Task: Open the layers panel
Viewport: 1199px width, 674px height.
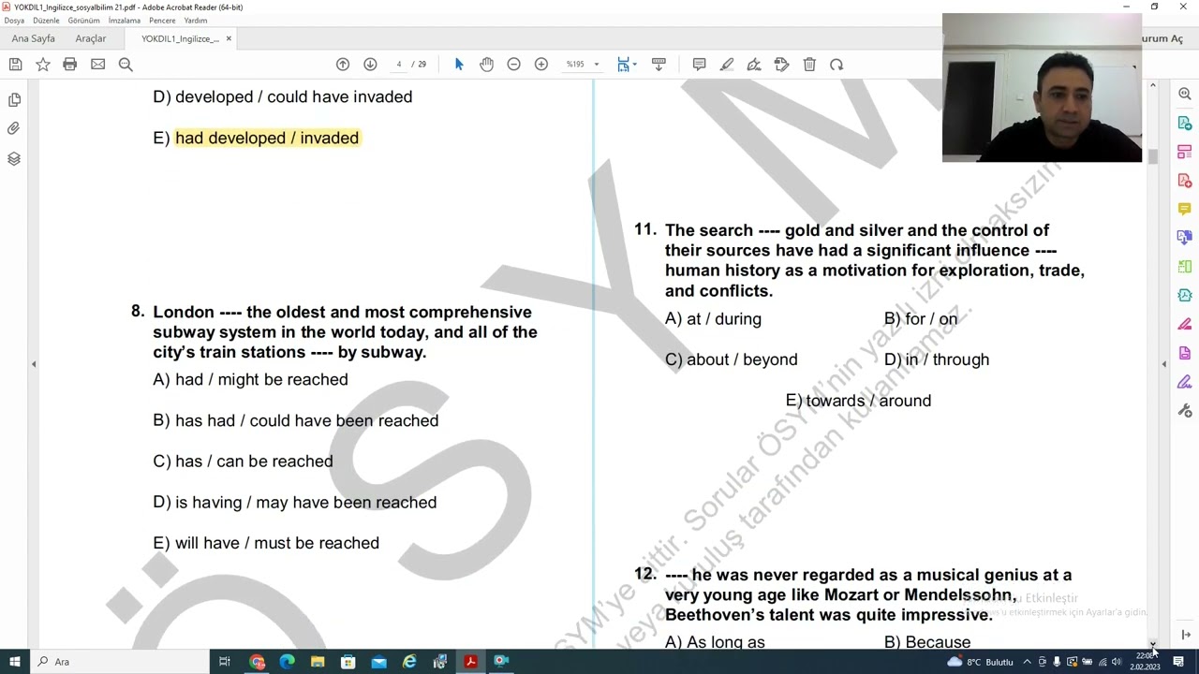Action: pos(14,159)
